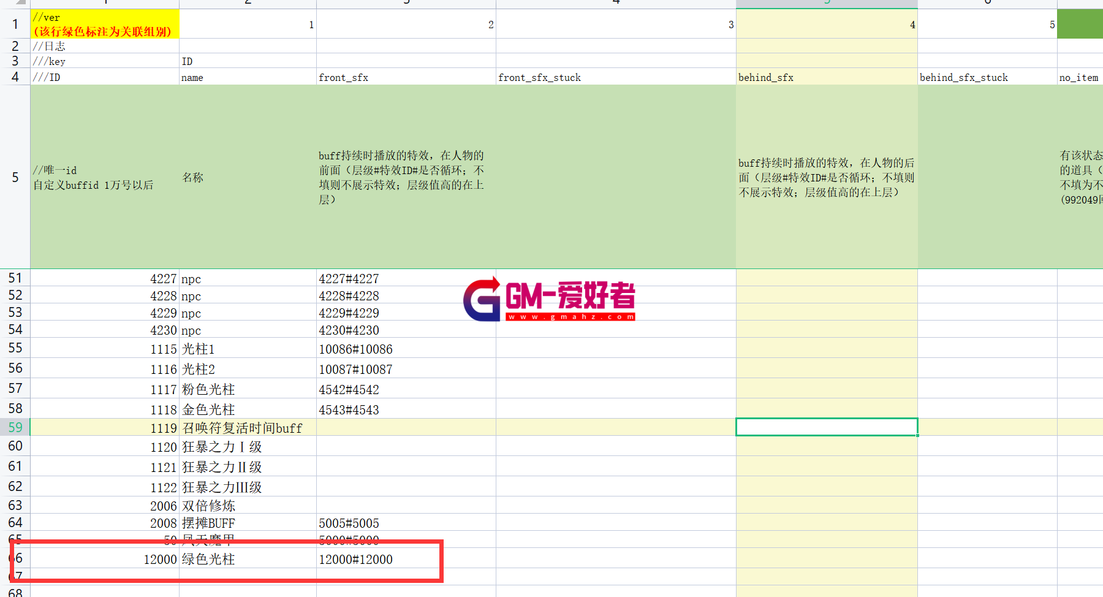The height and width of the screenshot is (597, 1103).
Task: Click the active empty cell in row 59
Action: coord(826,427)
